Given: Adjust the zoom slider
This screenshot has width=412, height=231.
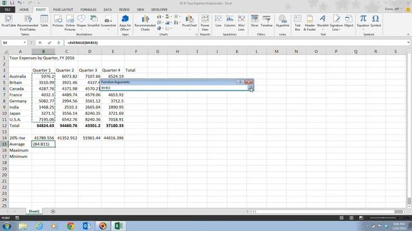Looking at the screenshot, I should (x=383, y=218).
